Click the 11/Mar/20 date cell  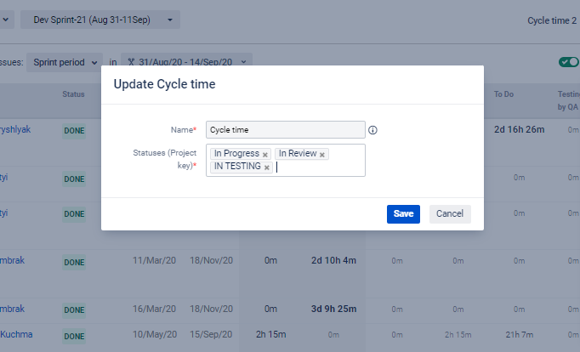tap(154, 260)
